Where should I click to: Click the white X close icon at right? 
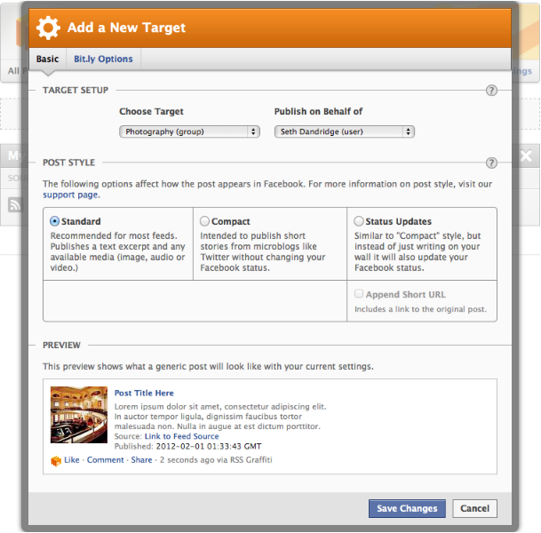(x=526, y=155)
